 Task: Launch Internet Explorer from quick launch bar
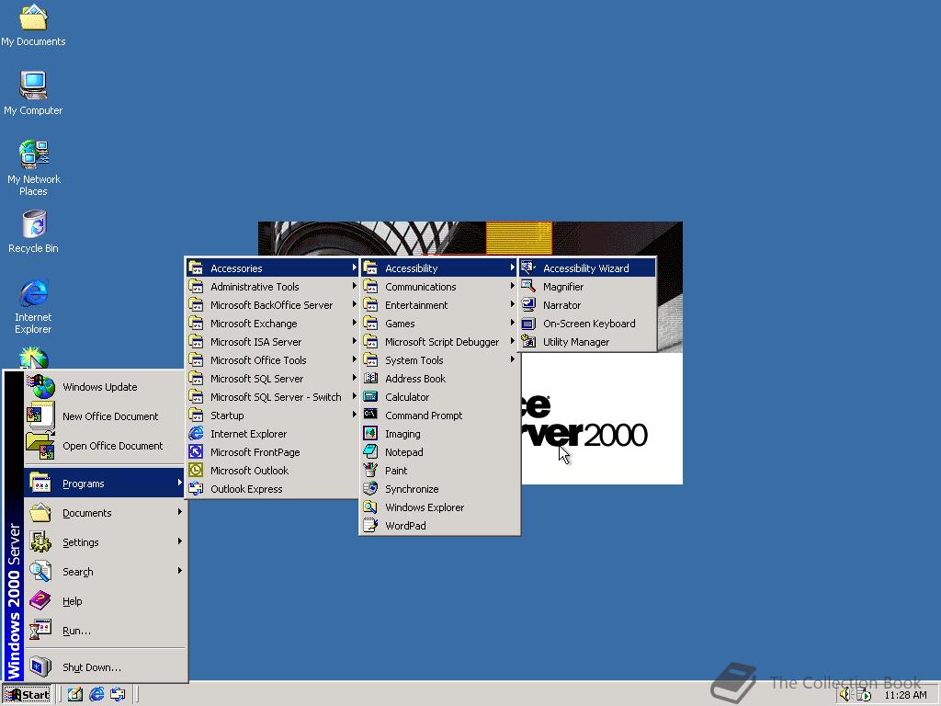[x=96, y=695]
